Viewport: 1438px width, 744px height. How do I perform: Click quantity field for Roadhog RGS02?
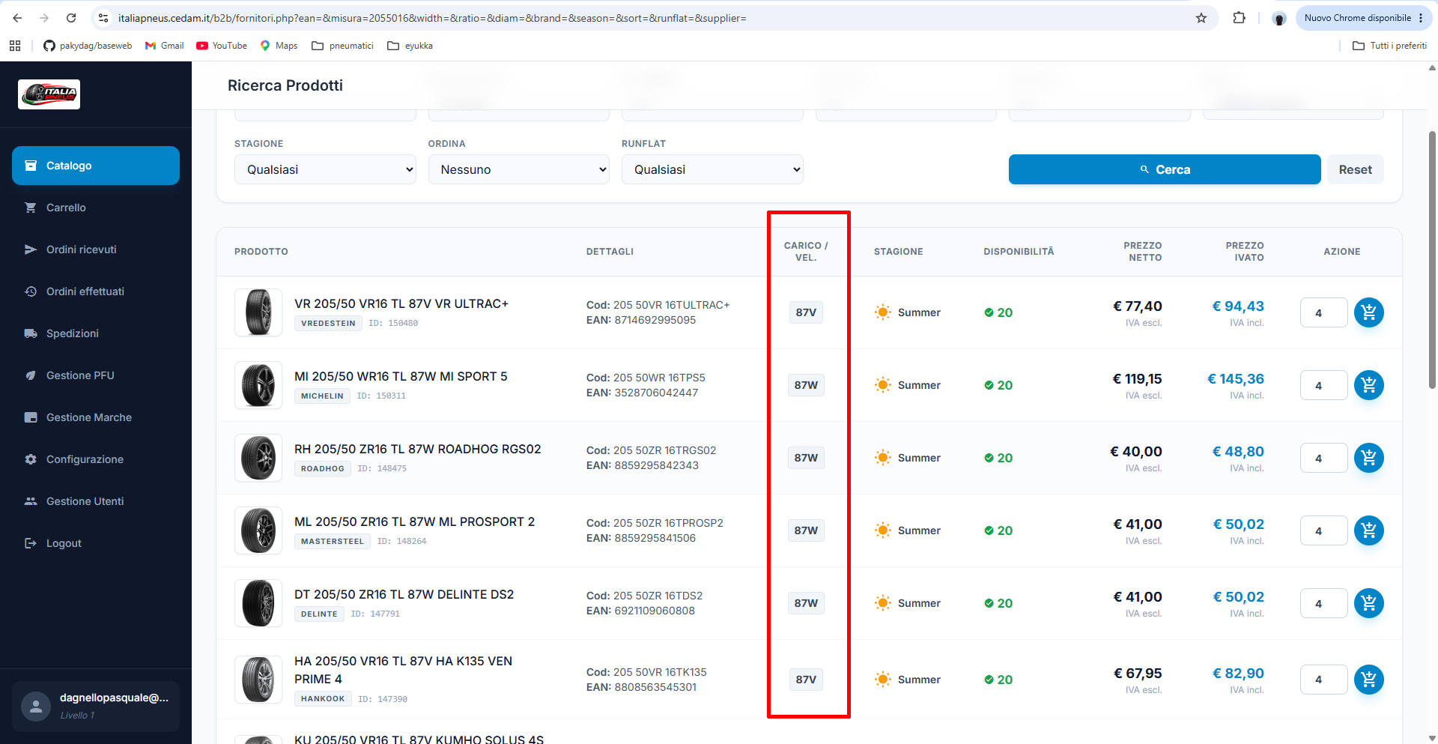[1323, 458]
